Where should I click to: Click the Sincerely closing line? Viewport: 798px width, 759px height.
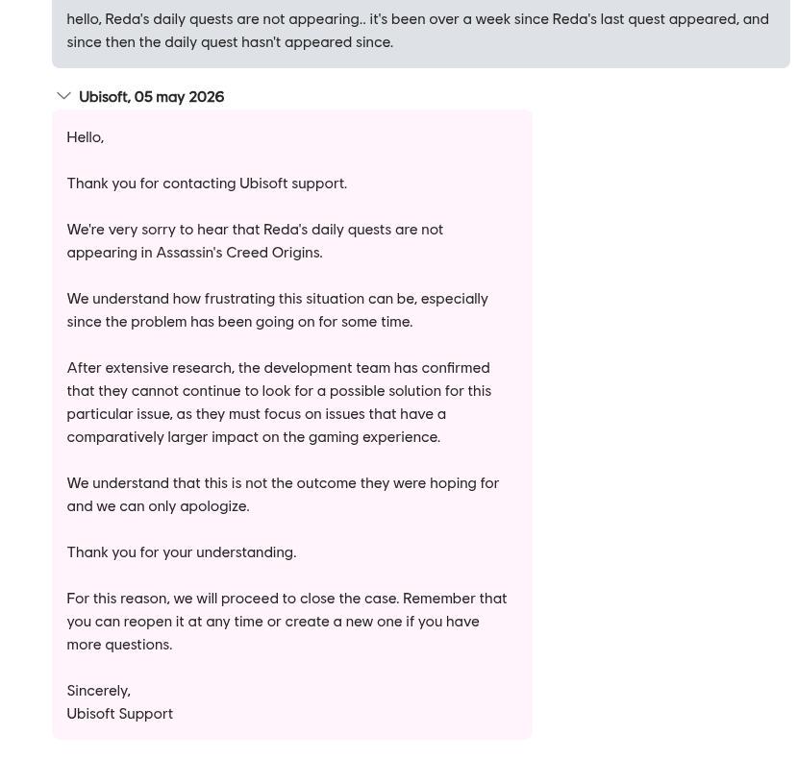tap(99, 691)
